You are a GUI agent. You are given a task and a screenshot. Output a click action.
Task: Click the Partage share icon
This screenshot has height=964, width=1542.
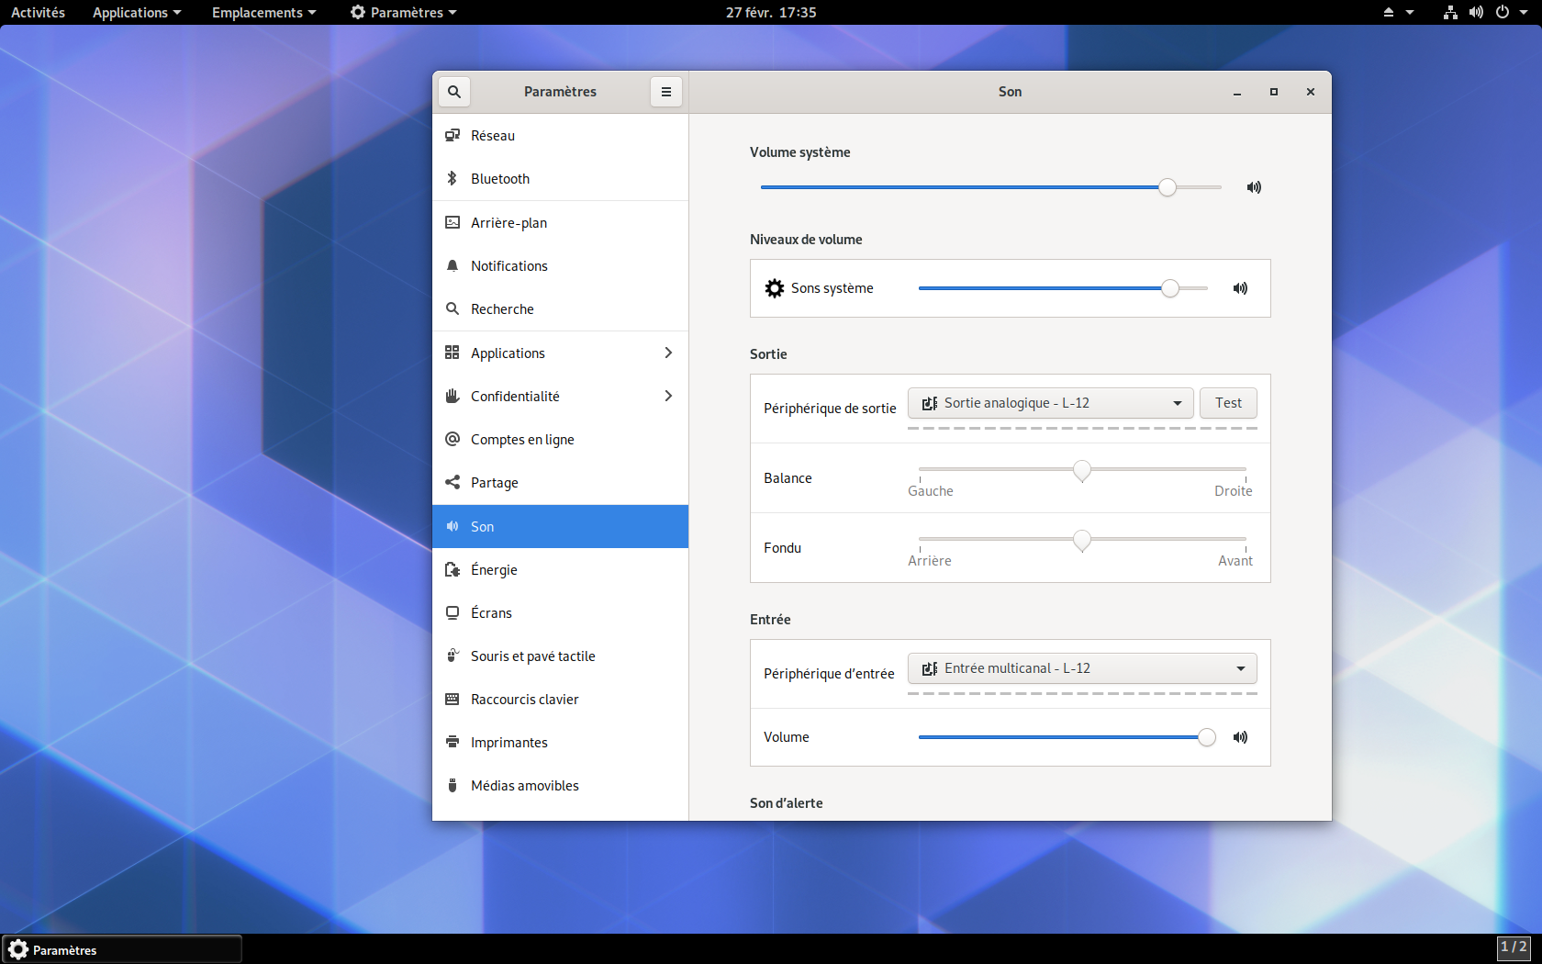point(453,483)
